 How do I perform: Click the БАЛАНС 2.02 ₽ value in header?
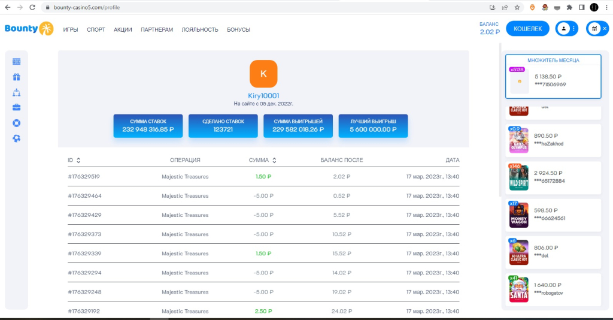click(490, 32)
